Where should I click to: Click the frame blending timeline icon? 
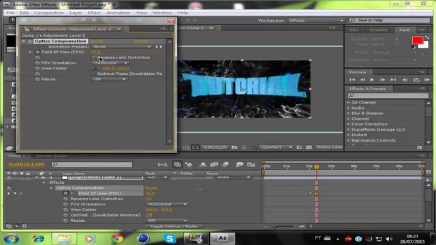pyautogui.click(x=214, y=165)
